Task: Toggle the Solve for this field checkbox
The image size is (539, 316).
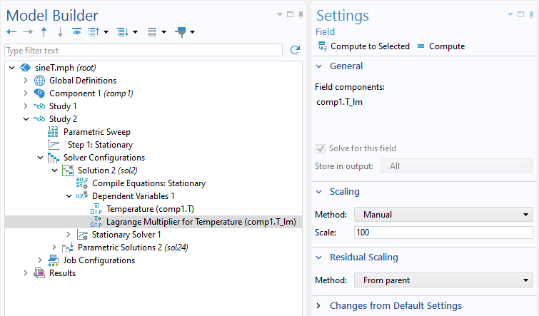Action: pyautogui.click(x=321, y=148)
